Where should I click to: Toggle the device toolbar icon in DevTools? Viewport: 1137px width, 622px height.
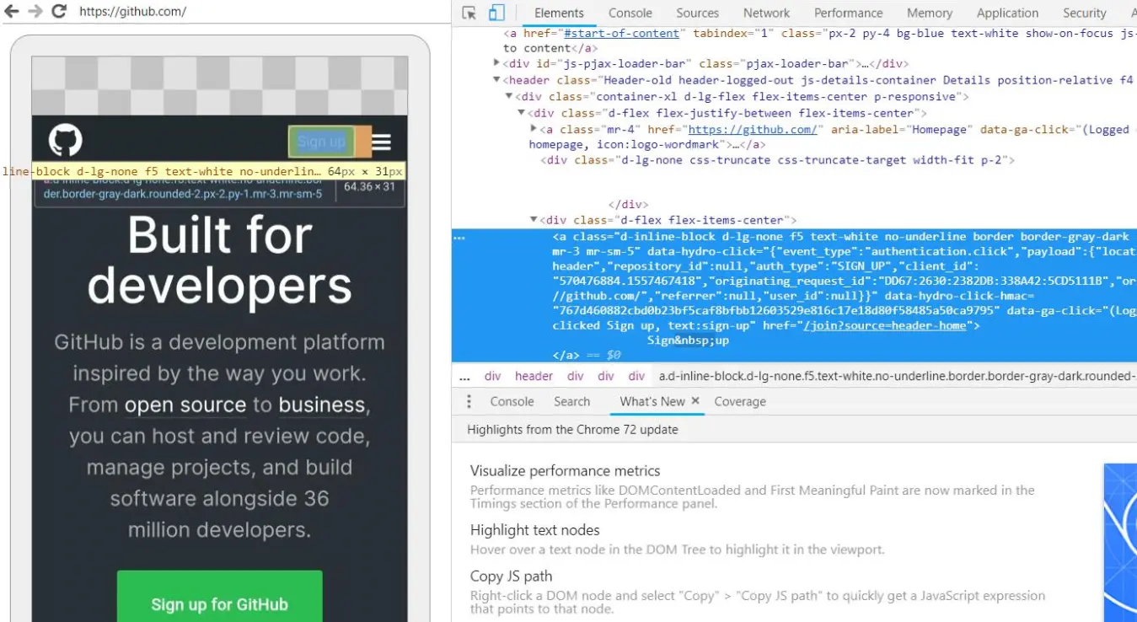(496, 13)
